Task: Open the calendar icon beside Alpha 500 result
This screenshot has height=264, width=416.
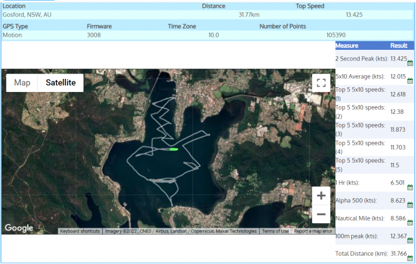Action: coord(410,205)
